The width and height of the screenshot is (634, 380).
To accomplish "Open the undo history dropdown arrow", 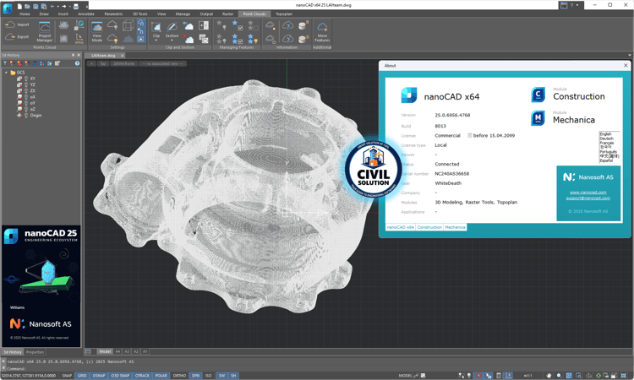I will point(57,6).
